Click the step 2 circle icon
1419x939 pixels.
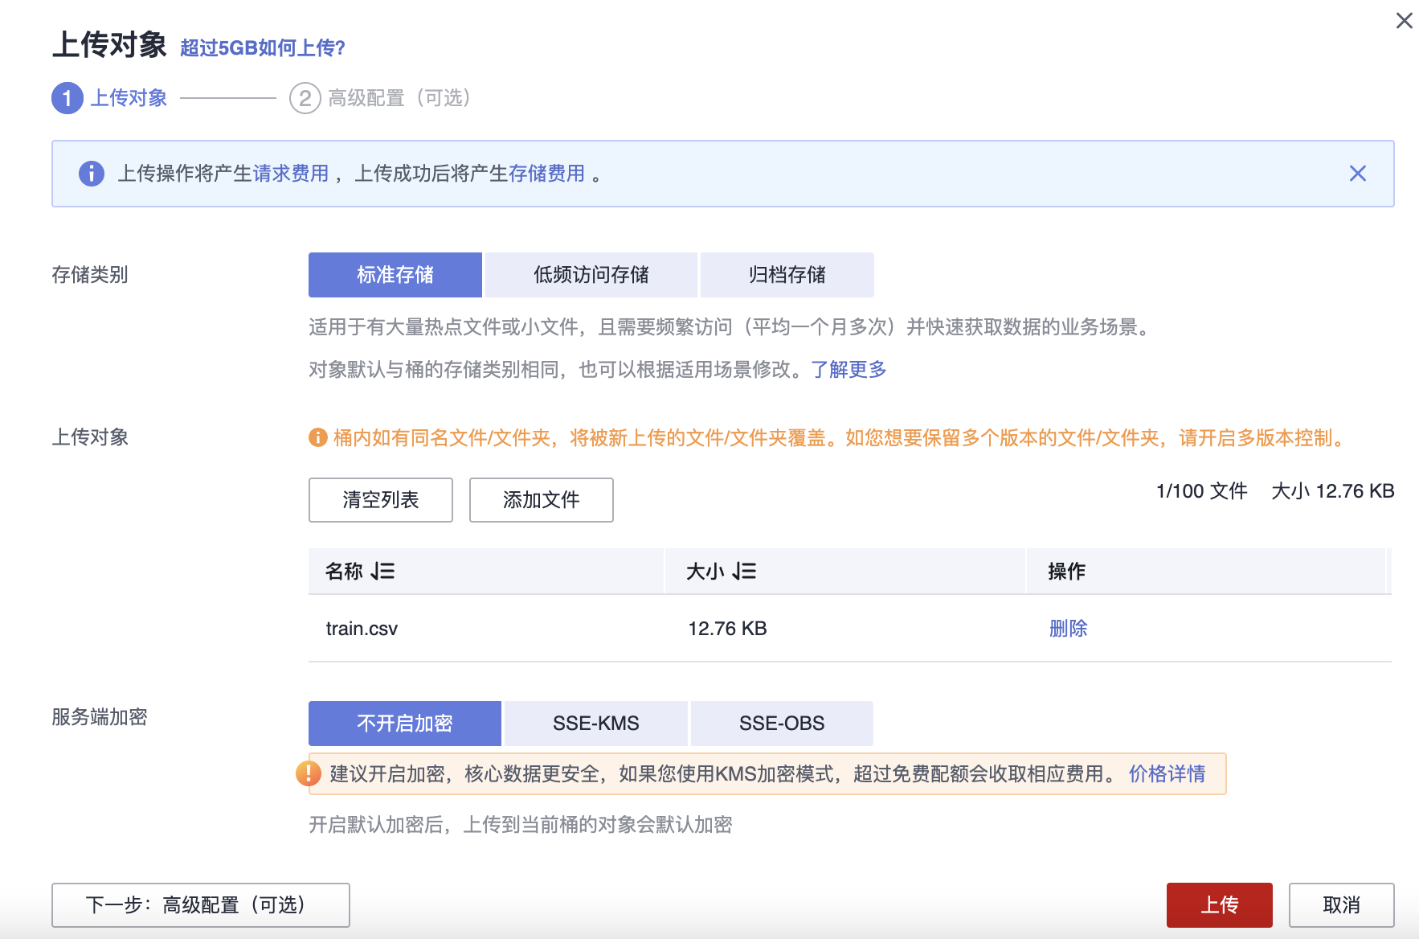[x=305, y=98]
